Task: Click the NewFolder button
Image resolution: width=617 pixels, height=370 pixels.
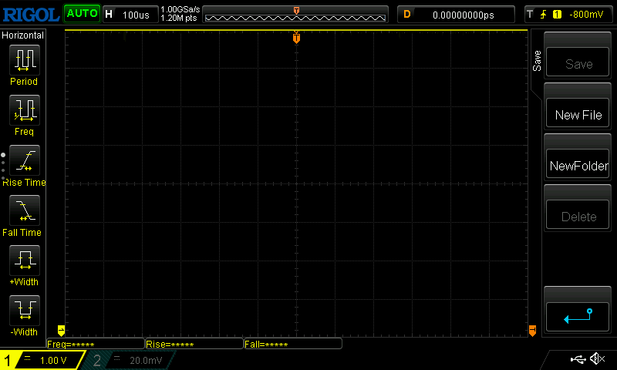Action: [x=577, y=163]
